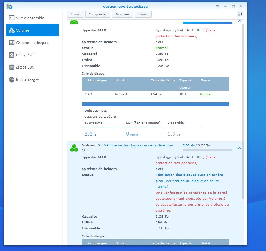Open the help question mark icon
Image resolution: width=266 pixels, height=251 pixels.
point(217,6)
